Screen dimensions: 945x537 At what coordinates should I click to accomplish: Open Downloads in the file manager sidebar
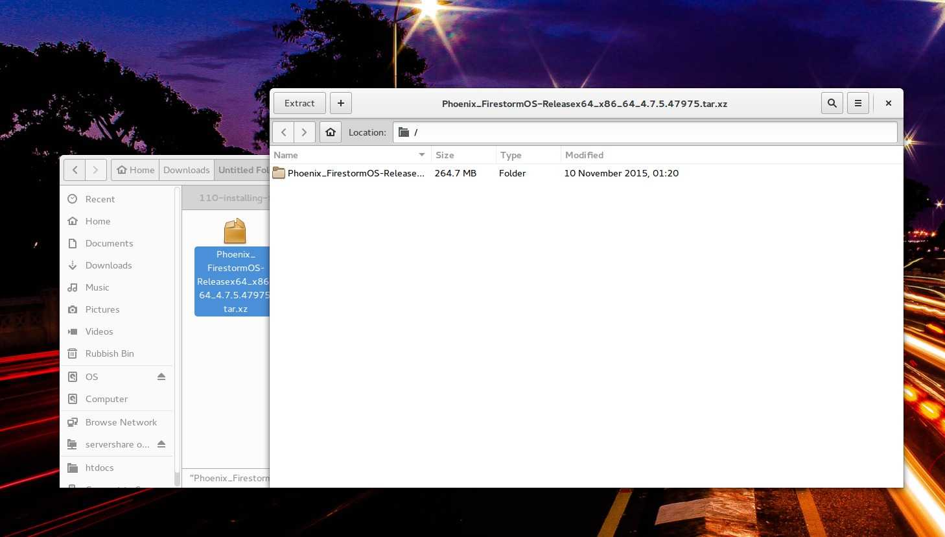click(x=108, y=265)
